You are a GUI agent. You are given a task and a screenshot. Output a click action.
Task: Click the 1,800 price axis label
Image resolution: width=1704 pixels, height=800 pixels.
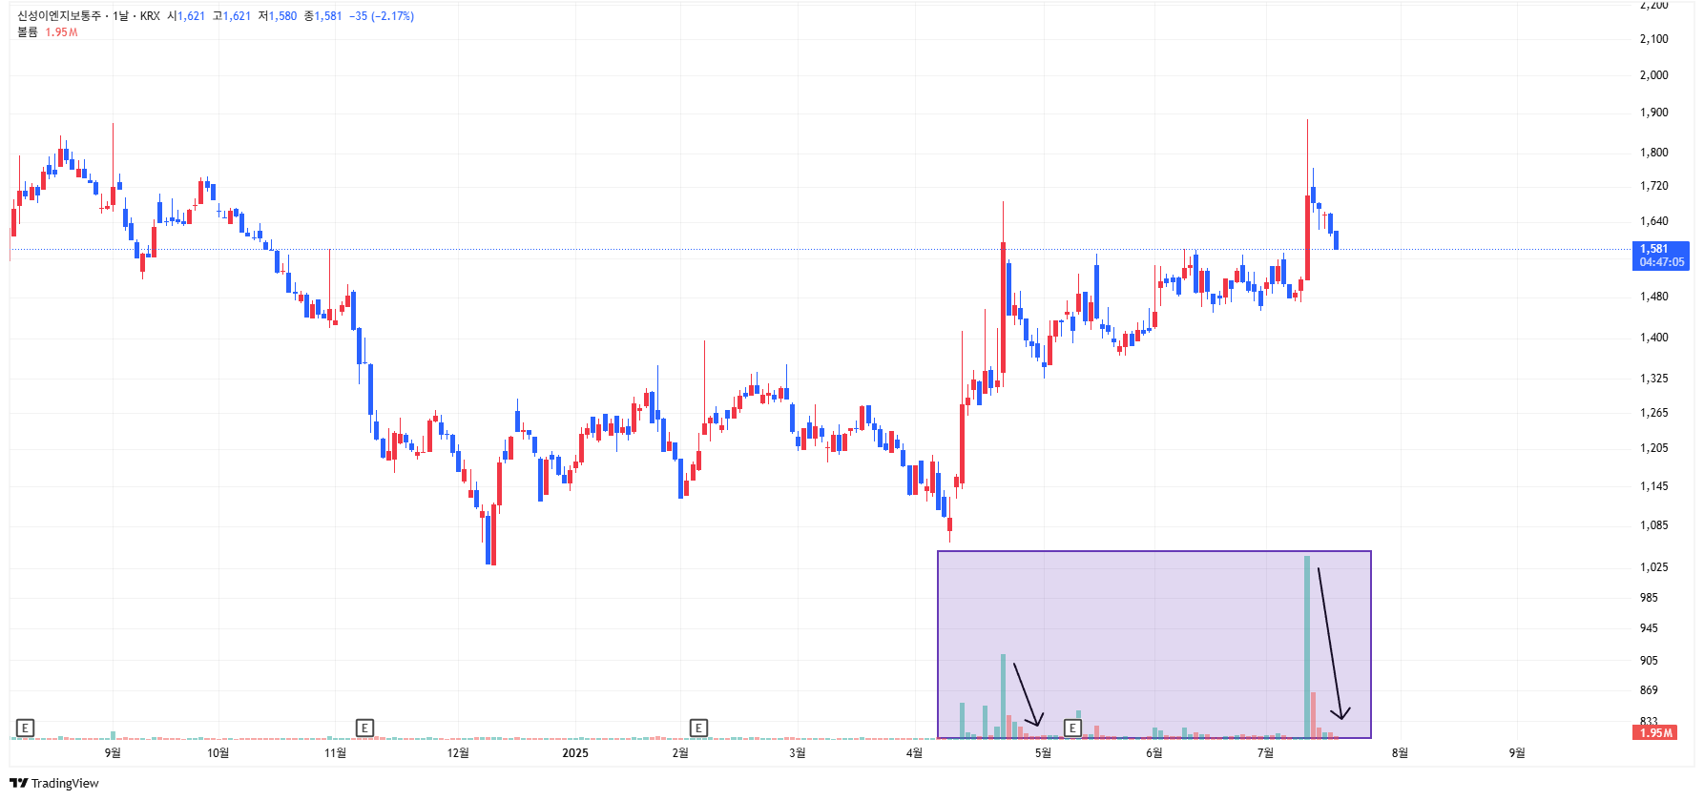click(1654, 153)
